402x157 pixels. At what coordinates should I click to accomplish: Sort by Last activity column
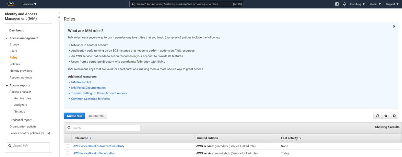point(291,138)
